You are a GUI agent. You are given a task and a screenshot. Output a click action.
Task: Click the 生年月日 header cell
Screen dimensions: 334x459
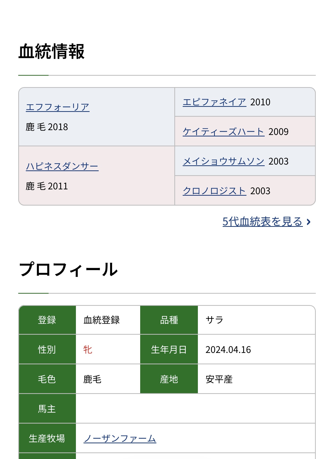click(169, 350)
